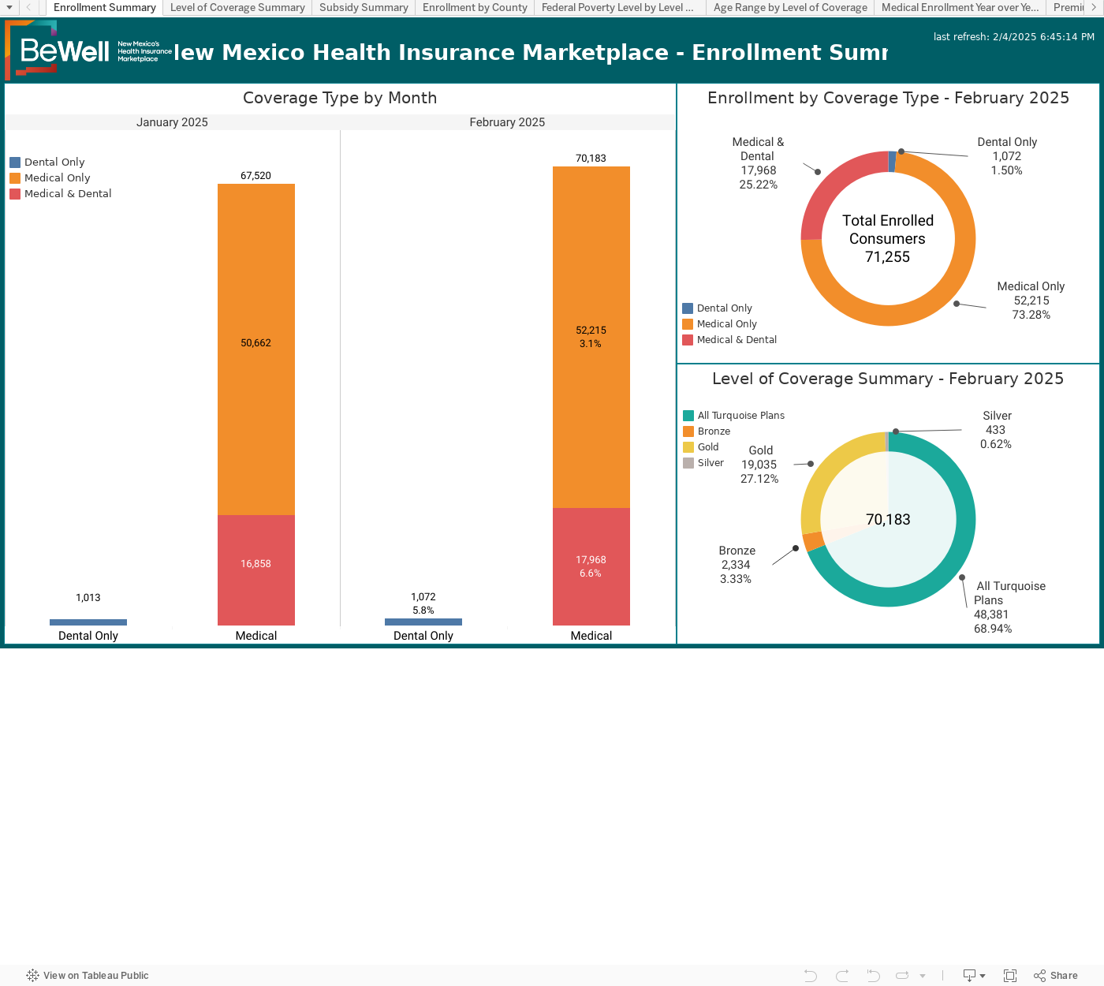Image resolution: width=1104 pixels, height=986 pixels.
Task: Click Silver legend swatch
Action: tap(688, 463)
